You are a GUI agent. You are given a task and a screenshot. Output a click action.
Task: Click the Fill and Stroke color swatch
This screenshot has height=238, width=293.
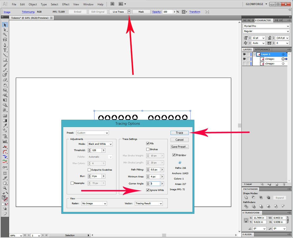pyautogui.click(x=5, y=198)
